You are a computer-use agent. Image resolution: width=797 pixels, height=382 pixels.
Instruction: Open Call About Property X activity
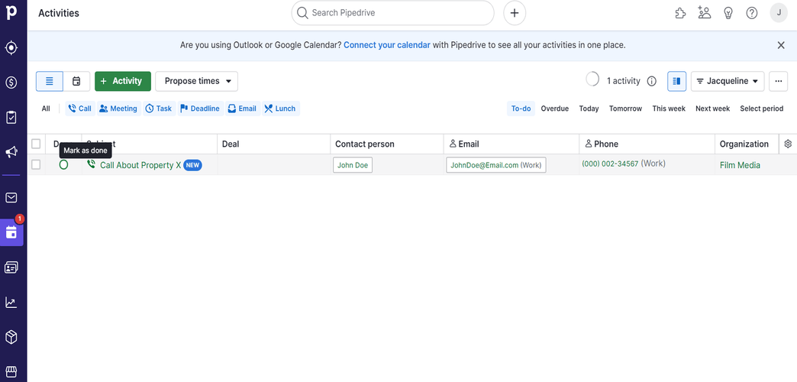pyautogui.click(x=140, y=165)
